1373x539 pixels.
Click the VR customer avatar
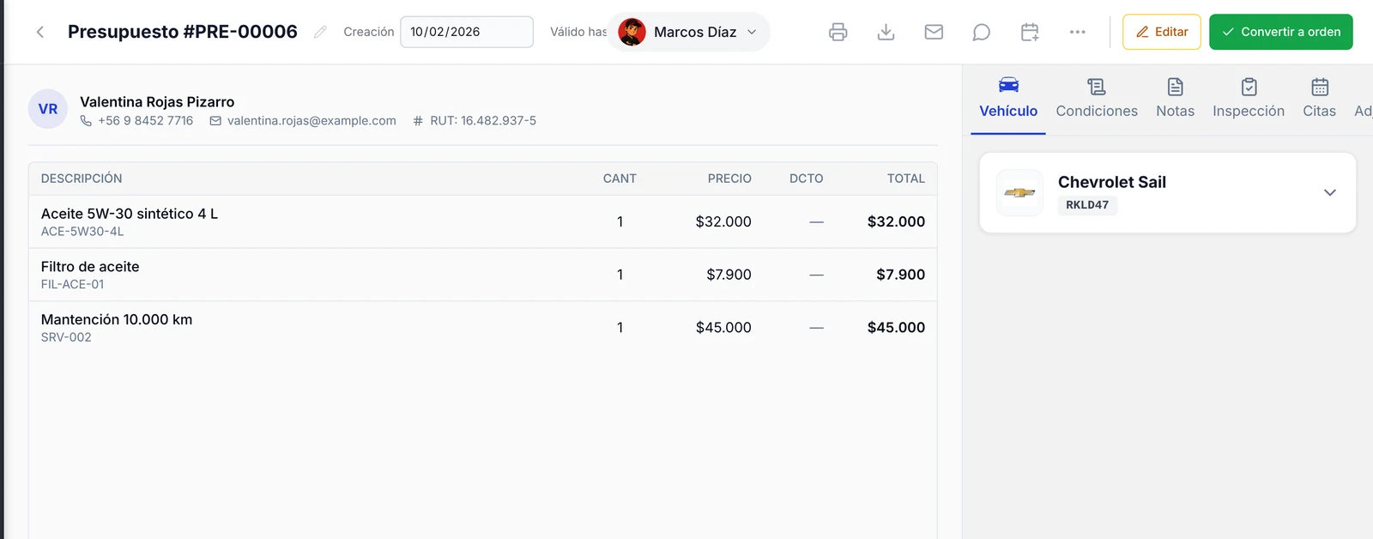point(48,109)
